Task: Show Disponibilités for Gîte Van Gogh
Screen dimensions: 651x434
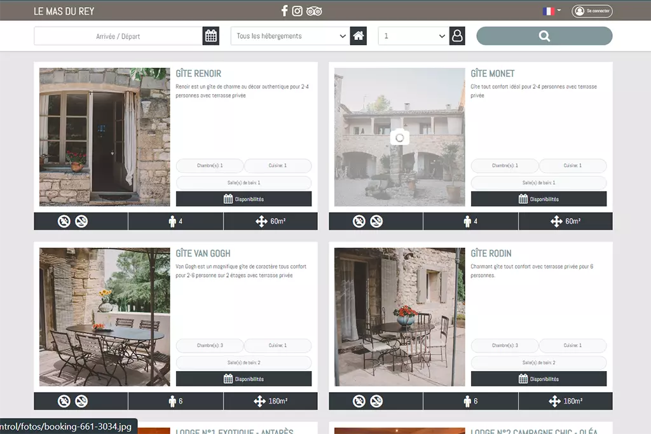Action: tap(243, 379)
